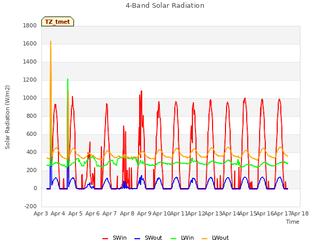The image size is (331, 248).
Task: Click the 1600 y-axis tick label
Action: pyautogui.click(x=30, y=43)
